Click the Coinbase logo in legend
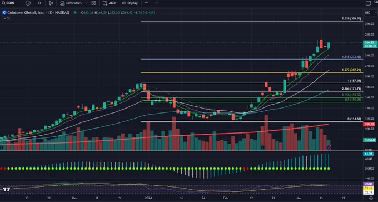This screenshot has width=378, height=202. pos(4,13)
